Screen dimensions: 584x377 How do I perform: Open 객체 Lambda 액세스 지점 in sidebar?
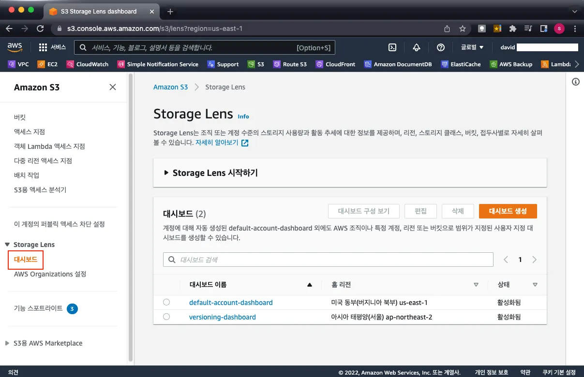click(x=49, y=146)
